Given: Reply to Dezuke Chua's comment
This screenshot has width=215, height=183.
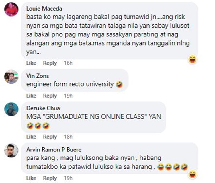Looking at the screenshot, I should pyautogui.click(x=50, y=137).
